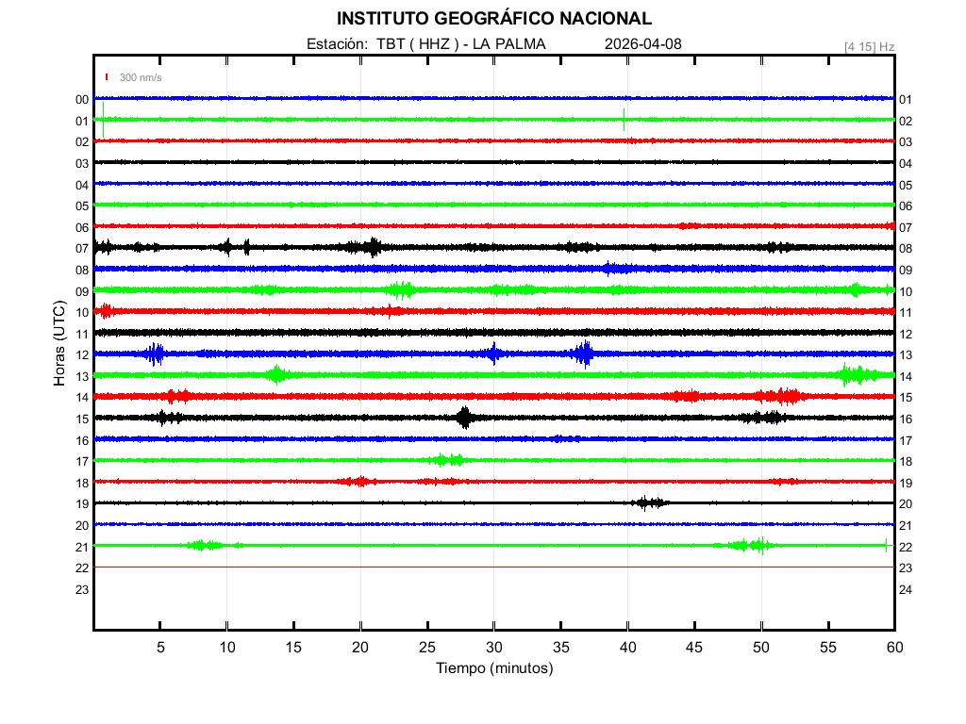966x724 pixels.
Task: Click the green spike near minute 40 on trace 01
Action: tap(624, 120)
